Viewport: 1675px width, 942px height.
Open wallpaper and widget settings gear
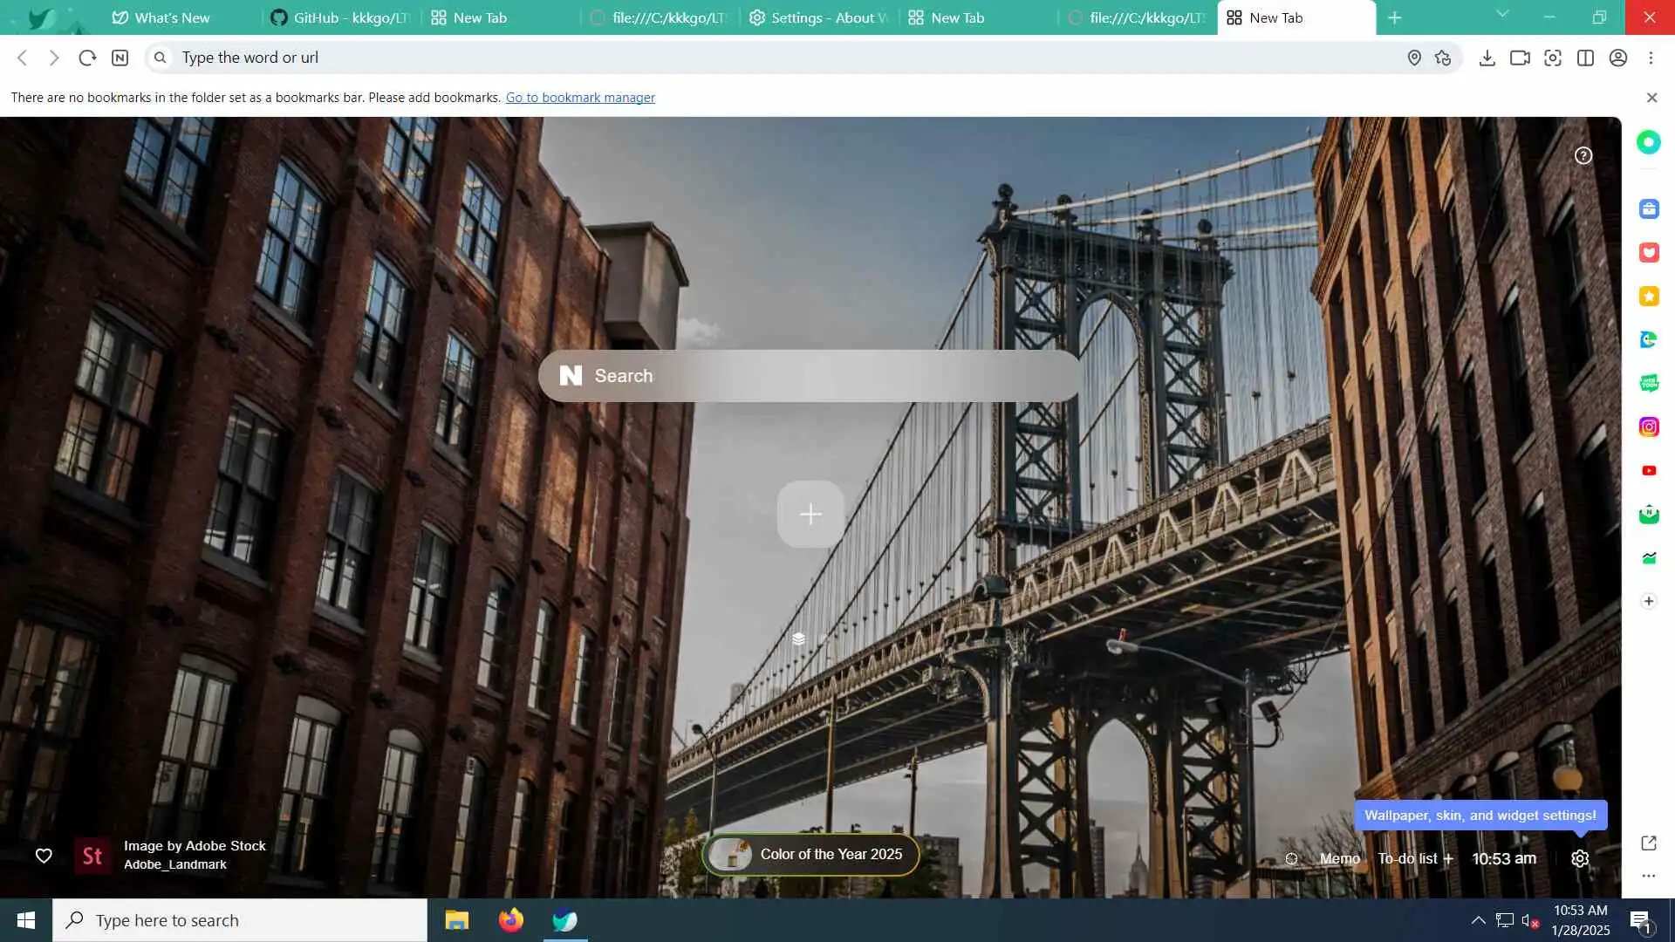tap(1580, 859)
